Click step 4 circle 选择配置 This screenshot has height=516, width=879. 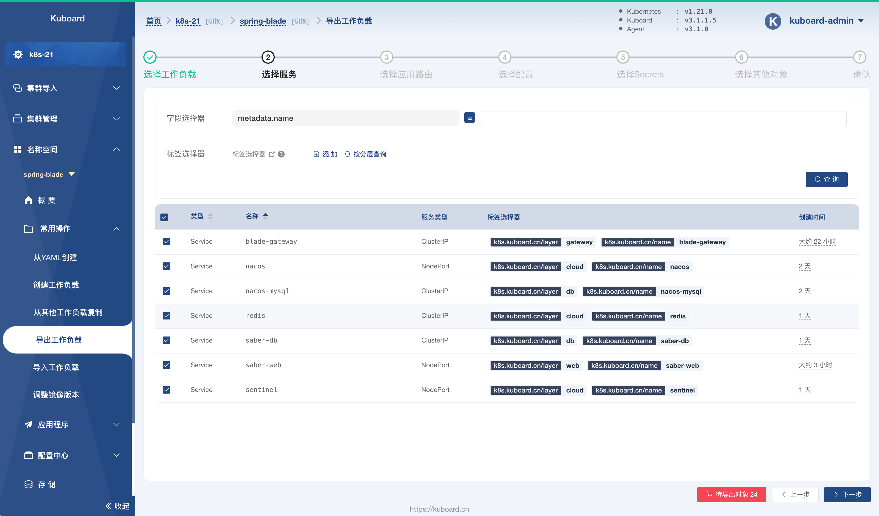tap(505, 57)
